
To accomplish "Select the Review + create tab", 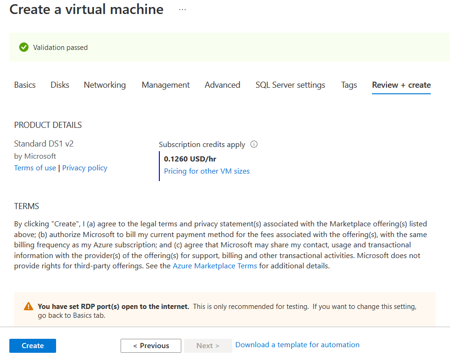I will point(401,85).
